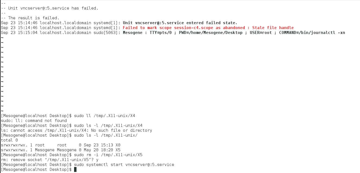Click 'Failed to mark scope session-c4.scope' text
Viewport: 360px width, 173px height.
pos(168,28)
